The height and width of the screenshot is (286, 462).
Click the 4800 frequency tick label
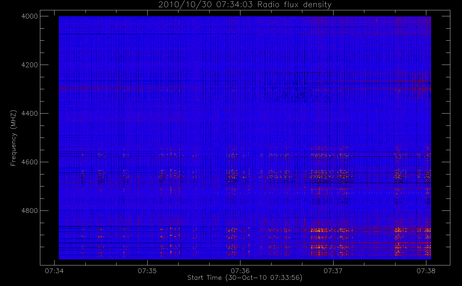(30, 211)
